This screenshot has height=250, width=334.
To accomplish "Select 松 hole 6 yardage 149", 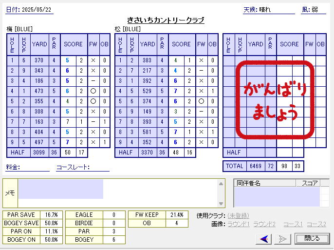I will click(148, 112).
